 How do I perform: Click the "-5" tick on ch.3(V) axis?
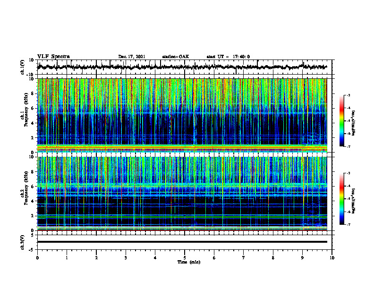[x=32, y=250]
